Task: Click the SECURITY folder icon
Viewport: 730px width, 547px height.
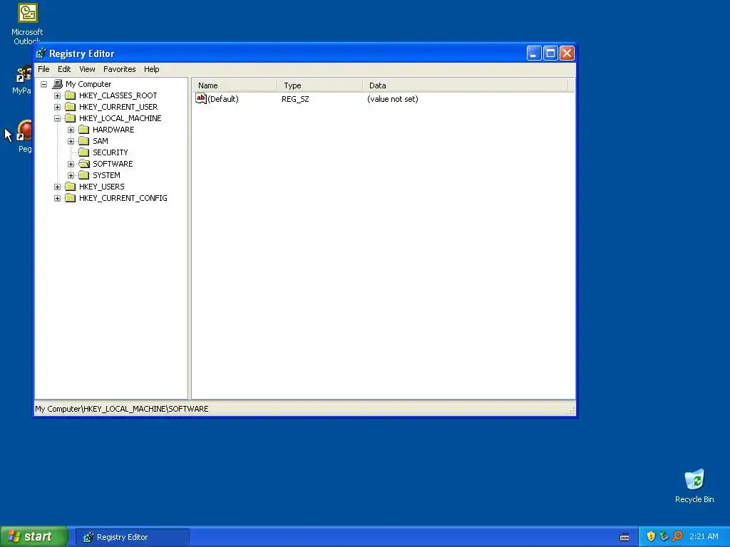Action: [x=84, y=152]
